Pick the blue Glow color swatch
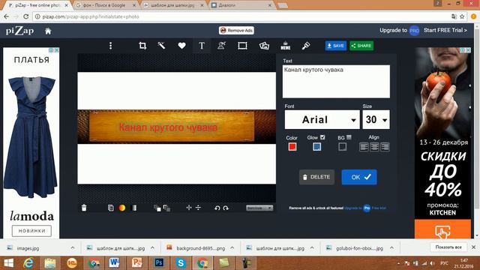 point(316,147)
